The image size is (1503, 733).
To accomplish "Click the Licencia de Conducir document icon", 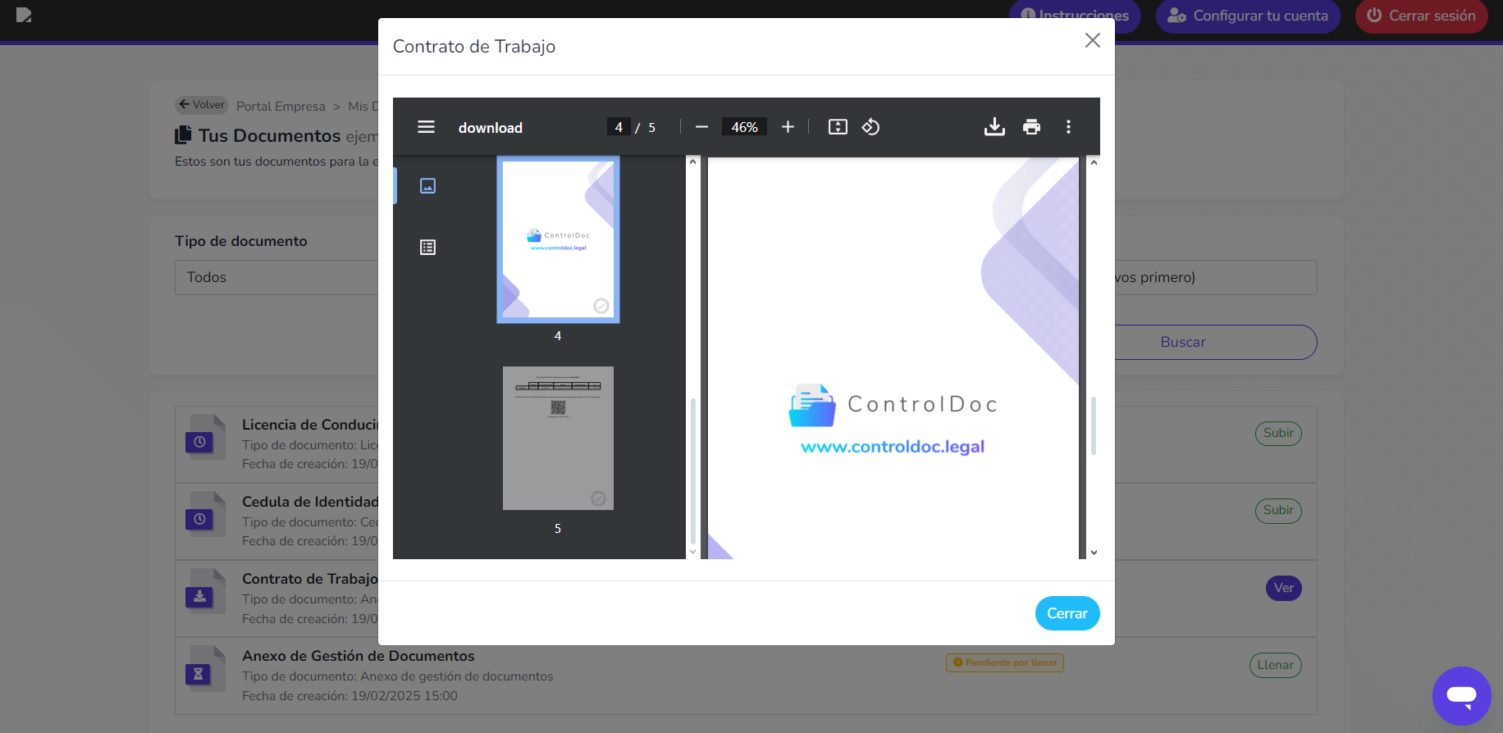I will pyautogui.click(x=205, y=436).
